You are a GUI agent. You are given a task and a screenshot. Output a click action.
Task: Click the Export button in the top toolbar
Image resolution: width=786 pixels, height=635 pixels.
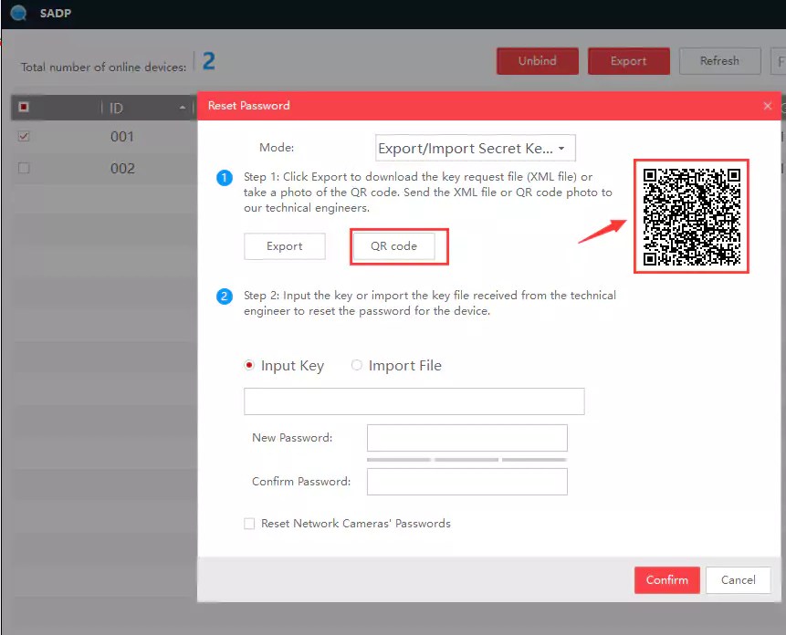[628, 60]
